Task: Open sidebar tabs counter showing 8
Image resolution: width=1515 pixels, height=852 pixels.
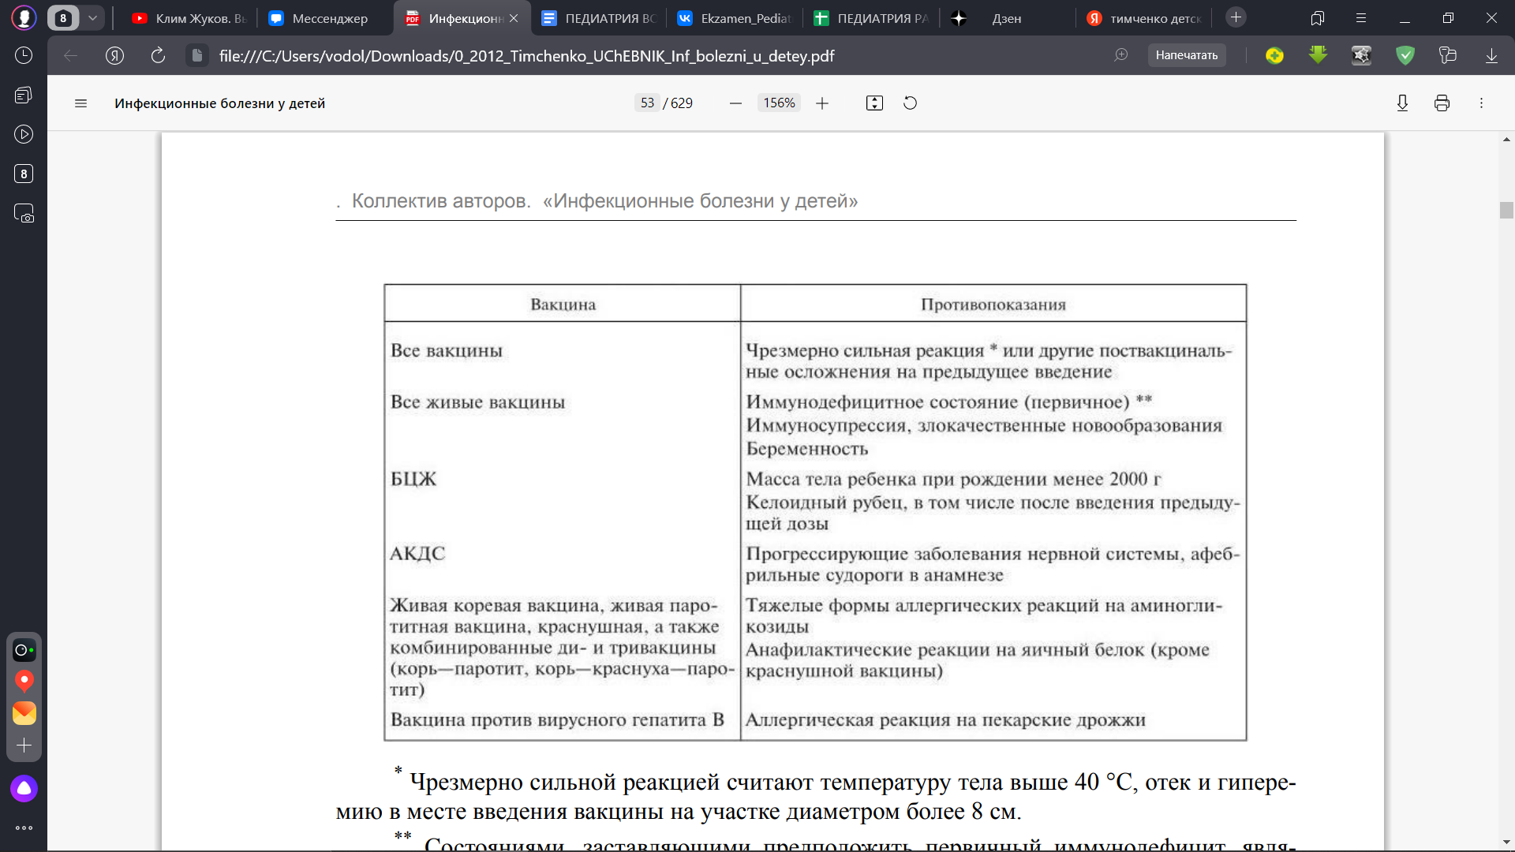Action: tap(24, 174)
